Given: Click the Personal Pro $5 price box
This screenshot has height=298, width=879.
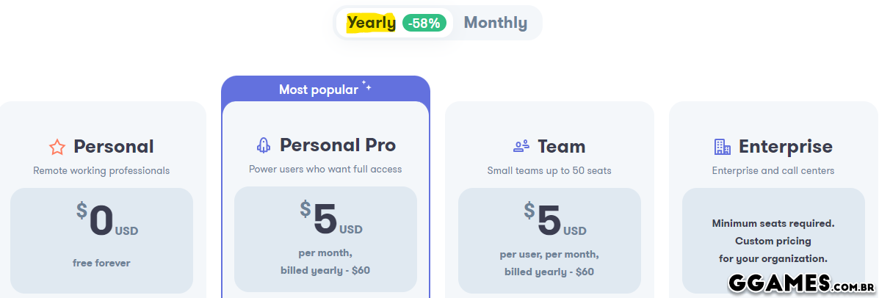Looking at the screenshot, I should 325,239.
